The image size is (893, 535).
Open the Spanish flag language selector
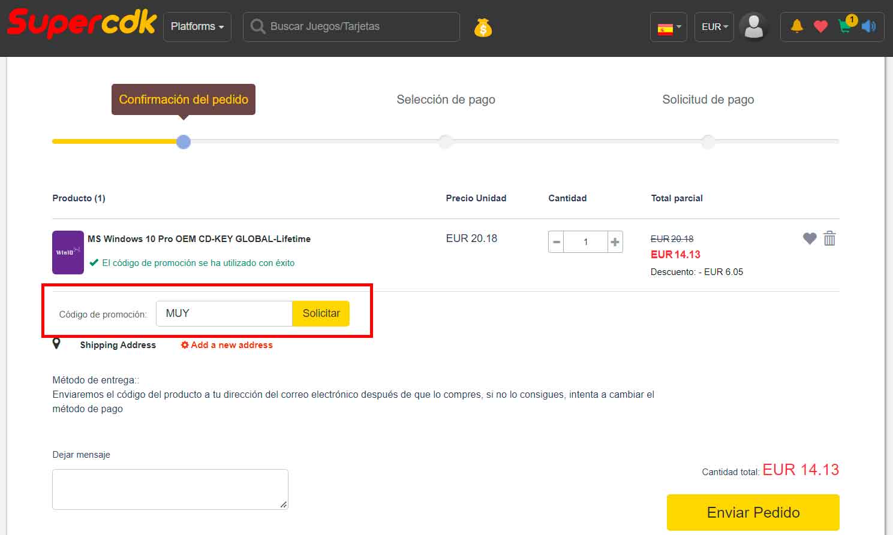(669, 28)
